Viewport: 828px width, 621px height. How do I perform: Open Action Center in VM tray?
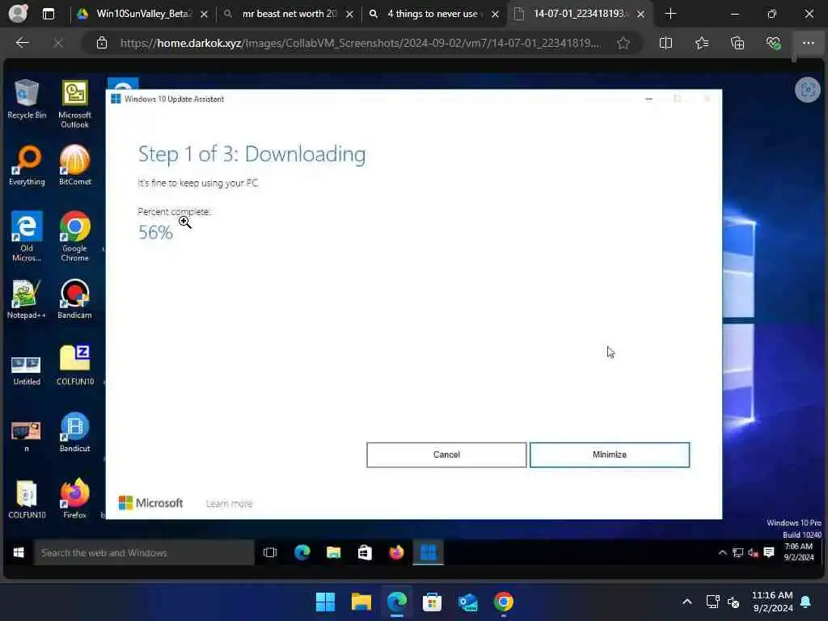(x=769, y=552)
